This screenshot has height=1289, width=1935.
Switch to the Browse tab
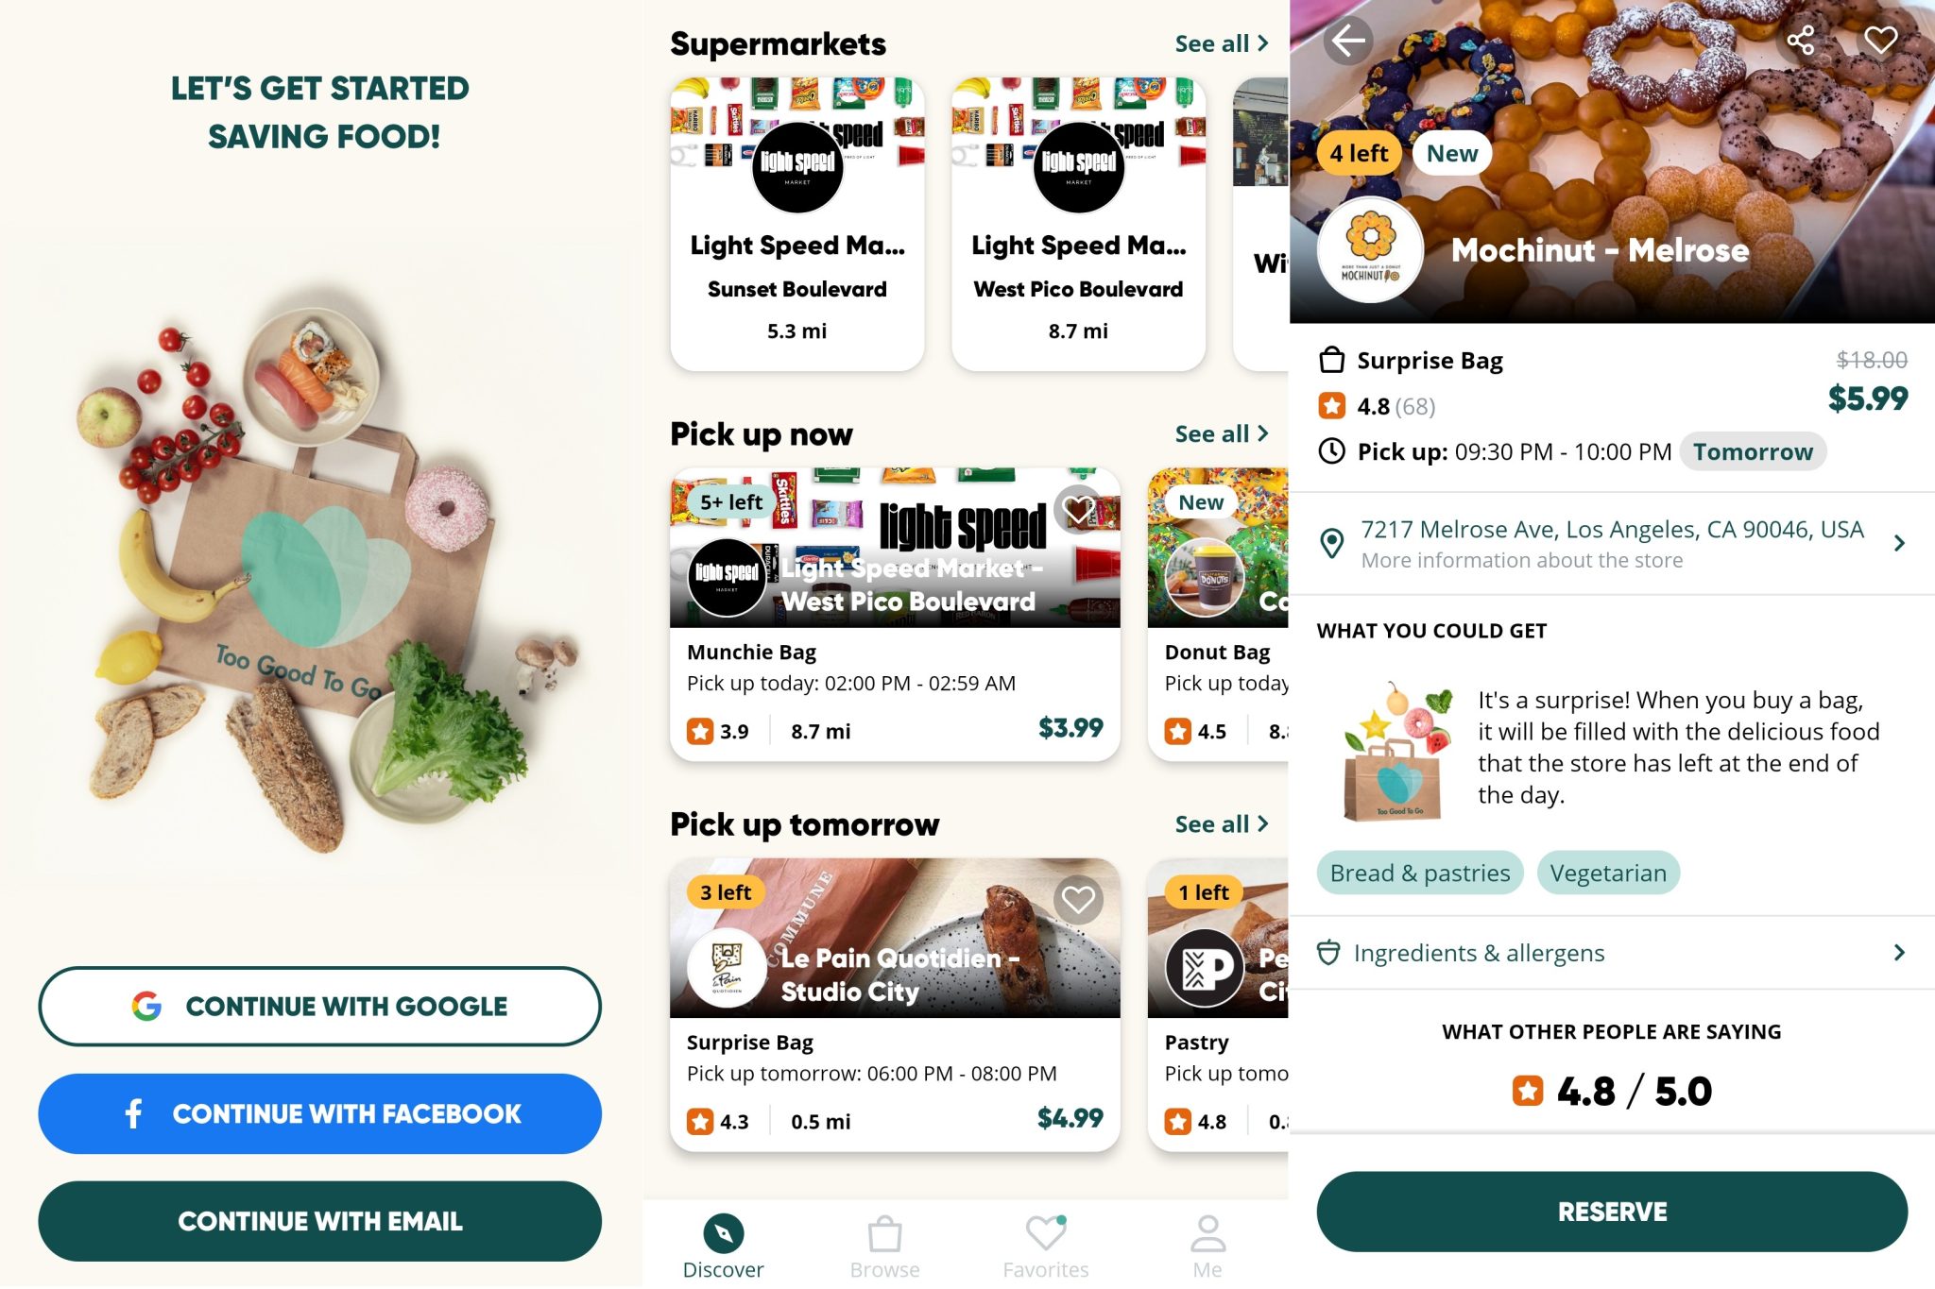coord(885,1247)
